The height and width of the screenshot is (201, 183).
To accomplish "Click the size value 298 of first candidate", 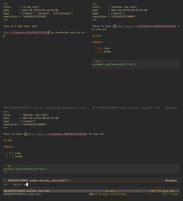I will [x=153, y=191].
